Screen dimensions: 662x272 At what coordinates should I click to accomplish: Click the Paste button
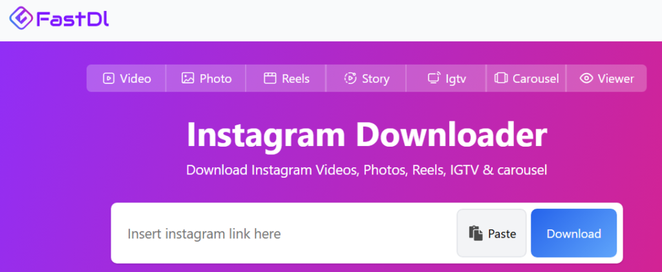[492, 233]
